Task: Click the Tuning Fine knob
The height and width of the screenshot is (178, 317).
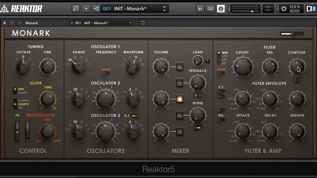Action: (x=48, y=66)
